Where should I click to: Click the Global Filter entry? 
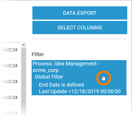(x=49, y=77)
